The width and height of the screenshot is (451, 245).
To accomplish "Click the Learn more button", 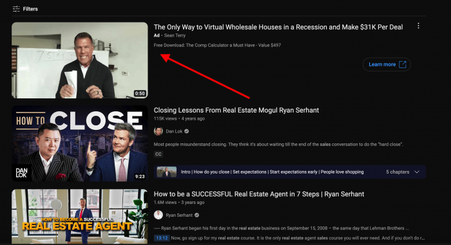I will tap(387, 64).
